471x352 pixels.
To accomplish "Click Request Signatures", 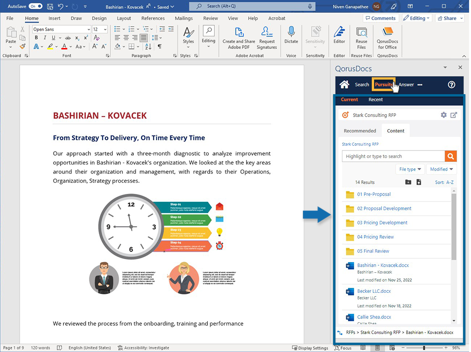I will (267, 38).
